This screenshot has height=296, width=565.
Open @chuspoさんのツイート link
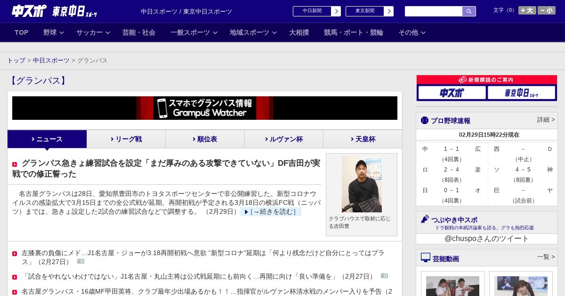[x=486, y=239]
